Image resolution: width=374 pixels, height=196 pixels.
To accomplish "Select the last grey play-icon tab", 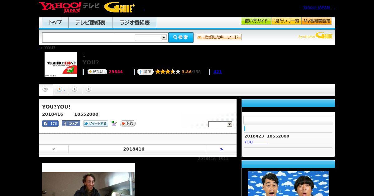I will coord(89,89).
